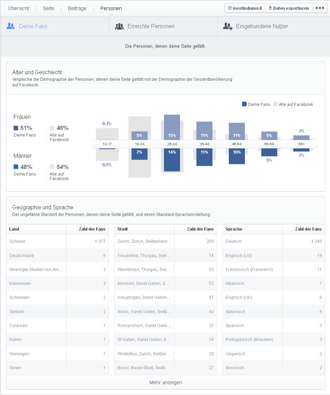Click the Frauenfeld, Thurgau city row
This screenshot has width=330, height=395.
(166, 255)
